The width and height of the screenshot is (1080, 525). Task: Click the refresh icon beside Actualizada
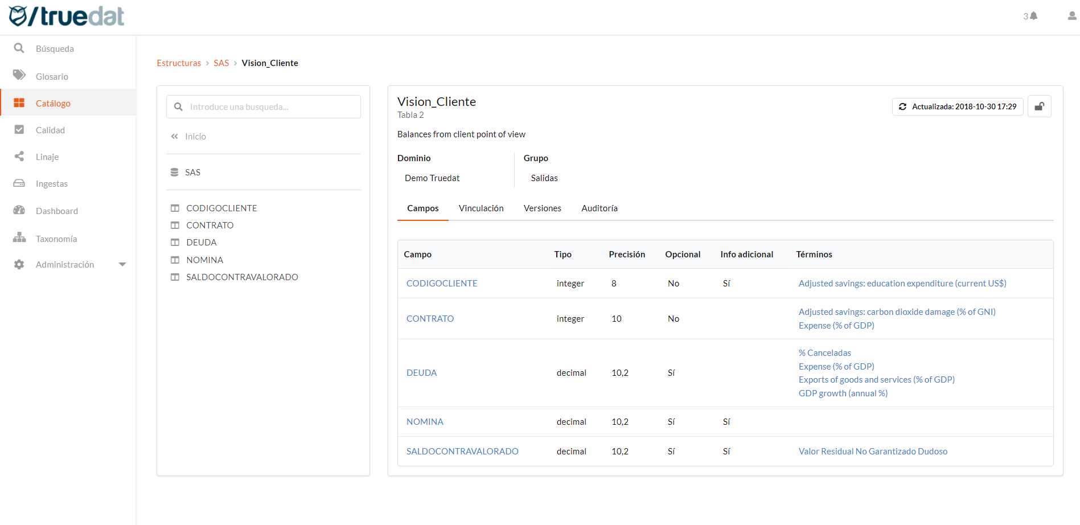coord(904,106)
